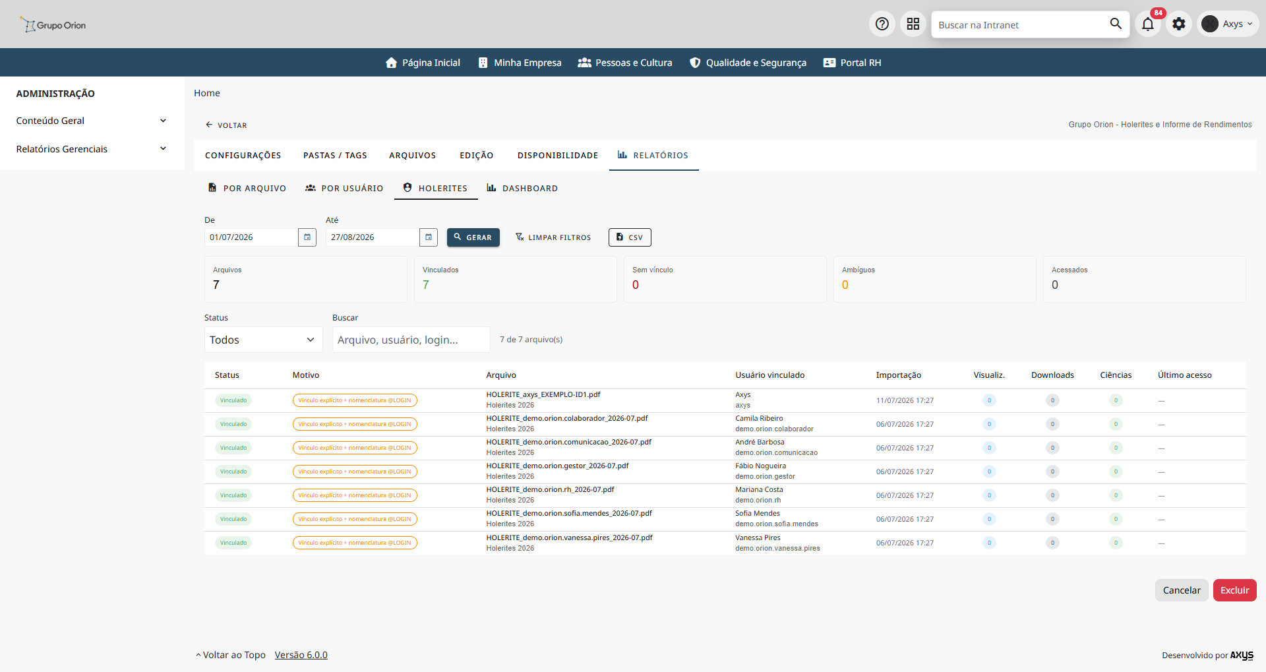
Task: Click the Por Arquivo file icon
Action: [x=212, y=188]
